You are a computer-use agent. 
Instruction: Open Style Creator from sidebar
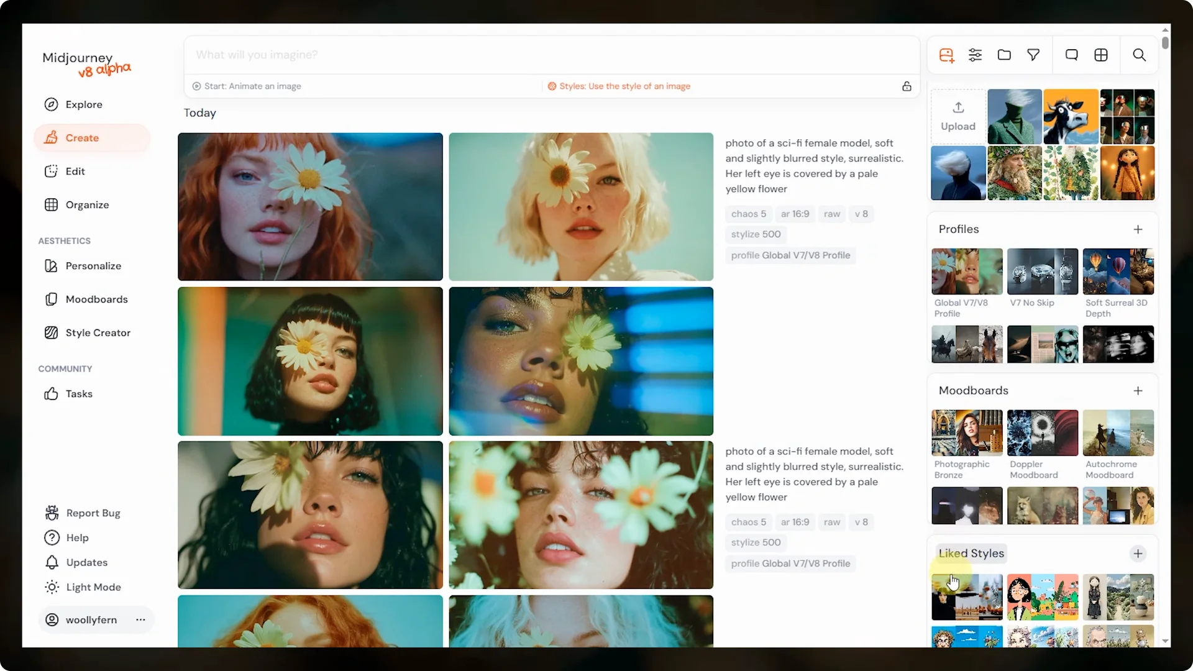click(x=98, y=333)
